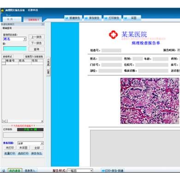Click the 检查号 column header
This screenshot has width=180, height=180.
coord(12,60)
